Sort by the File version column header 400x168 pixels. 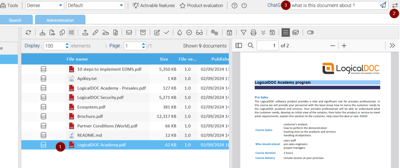187,59
